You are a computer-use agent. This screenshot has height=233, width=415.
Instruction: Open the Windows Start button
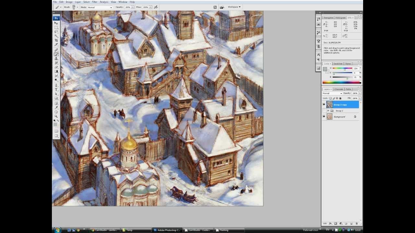pos(57,230)
